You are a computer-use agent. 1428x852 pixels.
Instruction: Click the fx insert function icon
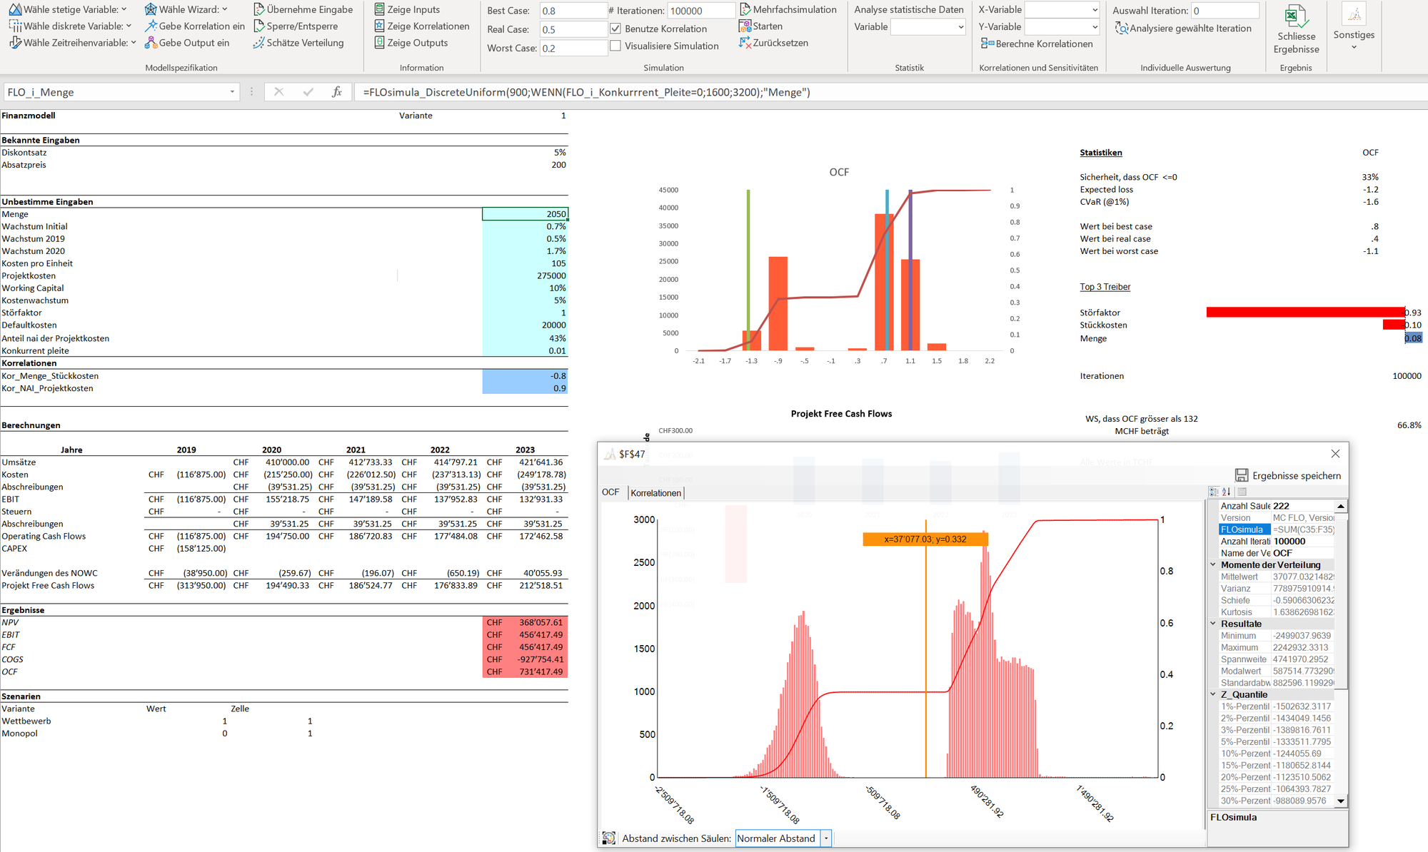pyautogui.click(x=337, y=92)
